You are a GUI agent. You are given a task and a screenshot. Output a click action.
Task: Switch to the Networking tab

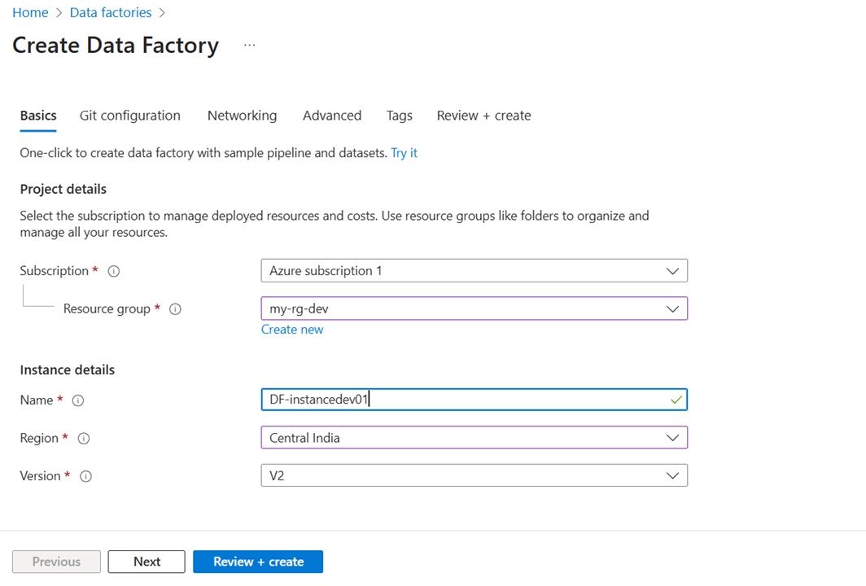pyautogui.click(x=242, y=116)
